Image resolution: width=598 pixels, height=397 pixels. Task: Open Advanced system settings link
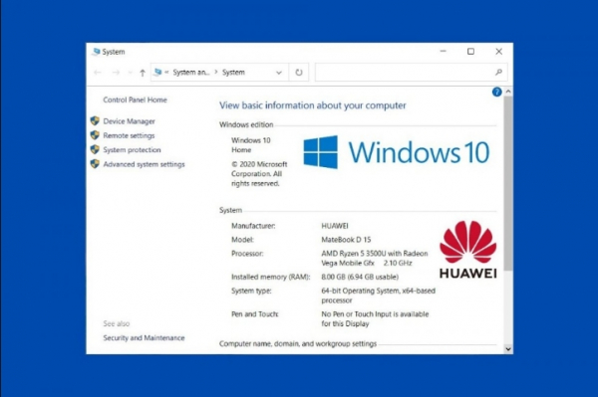(x=144, y=164)
